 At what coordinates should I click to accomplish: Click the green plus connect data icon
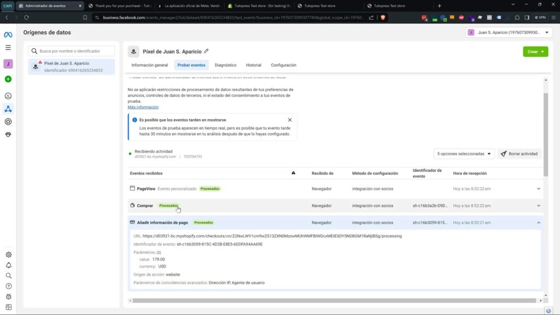coord(8,79)
